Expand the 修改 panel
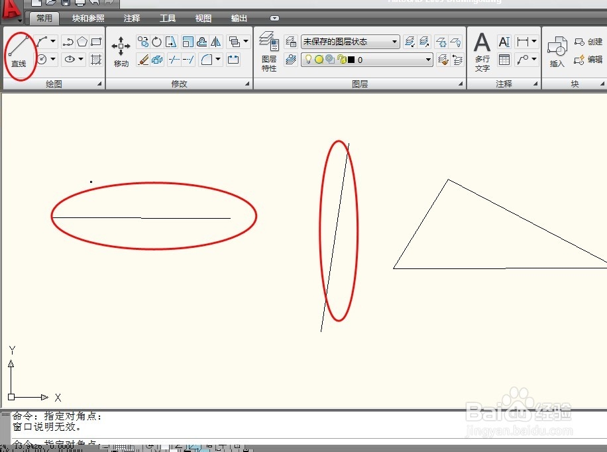This screenshot has height=452, width=607. coord(247,84)
